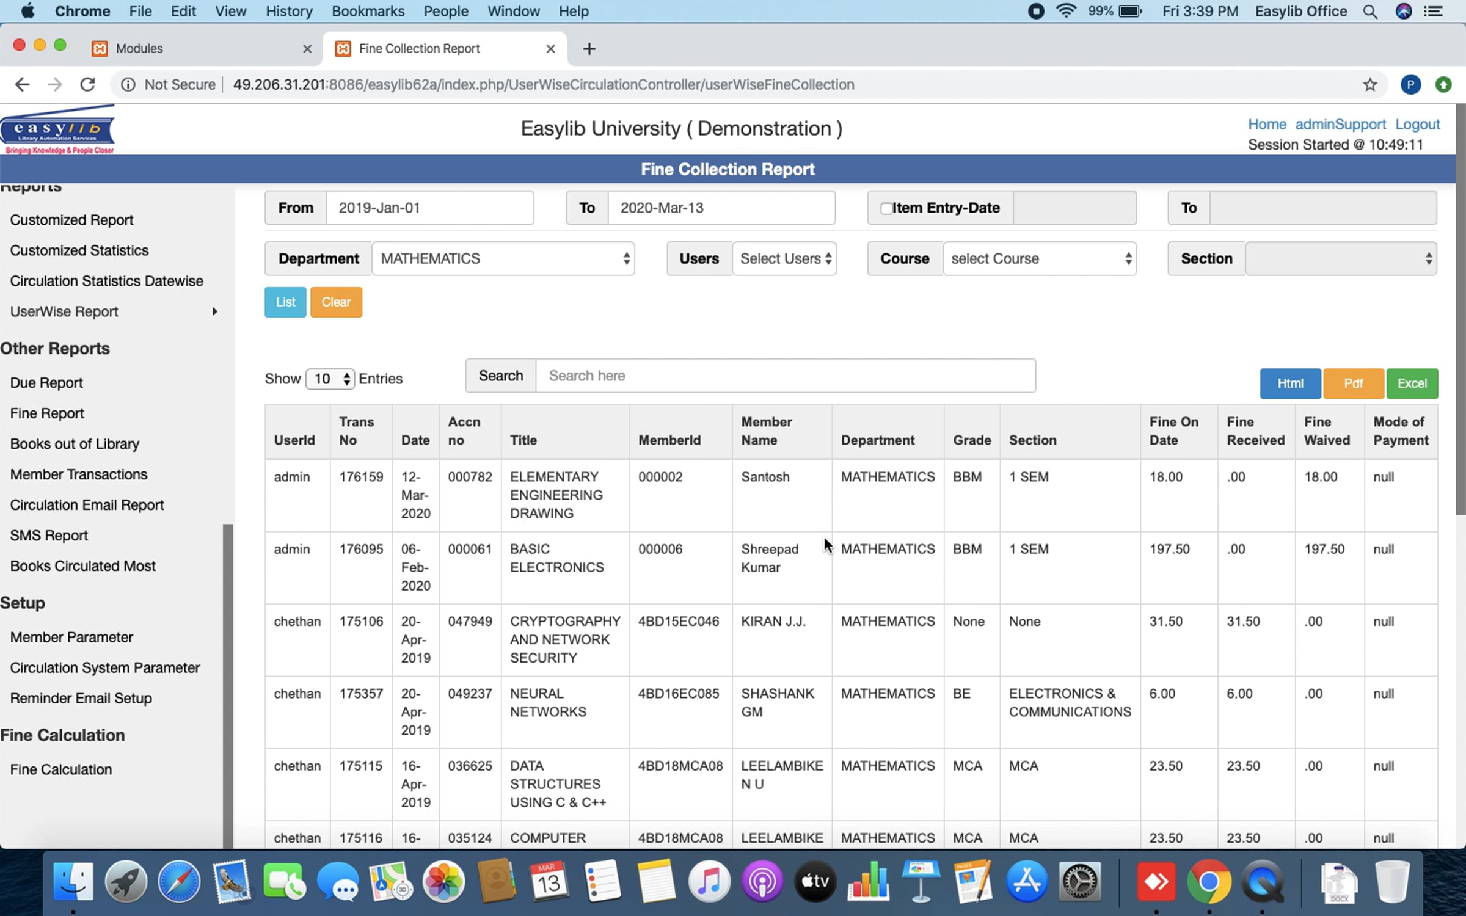Open Safari from the dock
The height and width of the screenshot is (916, 1466).
point(178,881)
